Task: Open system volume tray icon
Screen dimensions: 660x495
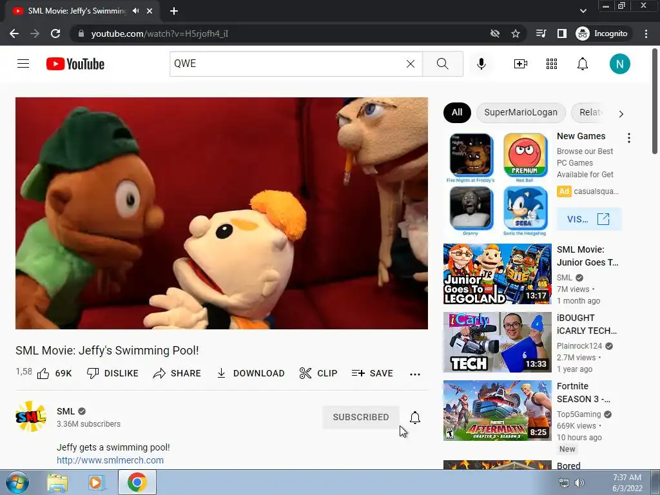Action: click(579, 483)
